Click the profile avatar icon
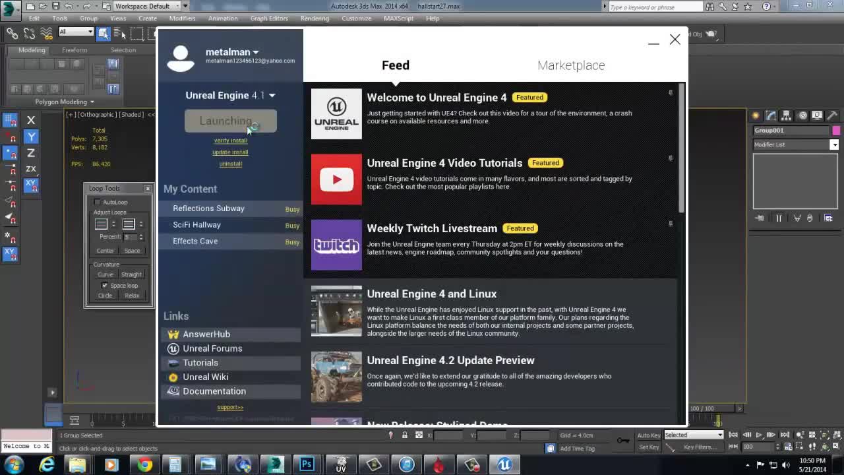 click(x=180, y=57)
